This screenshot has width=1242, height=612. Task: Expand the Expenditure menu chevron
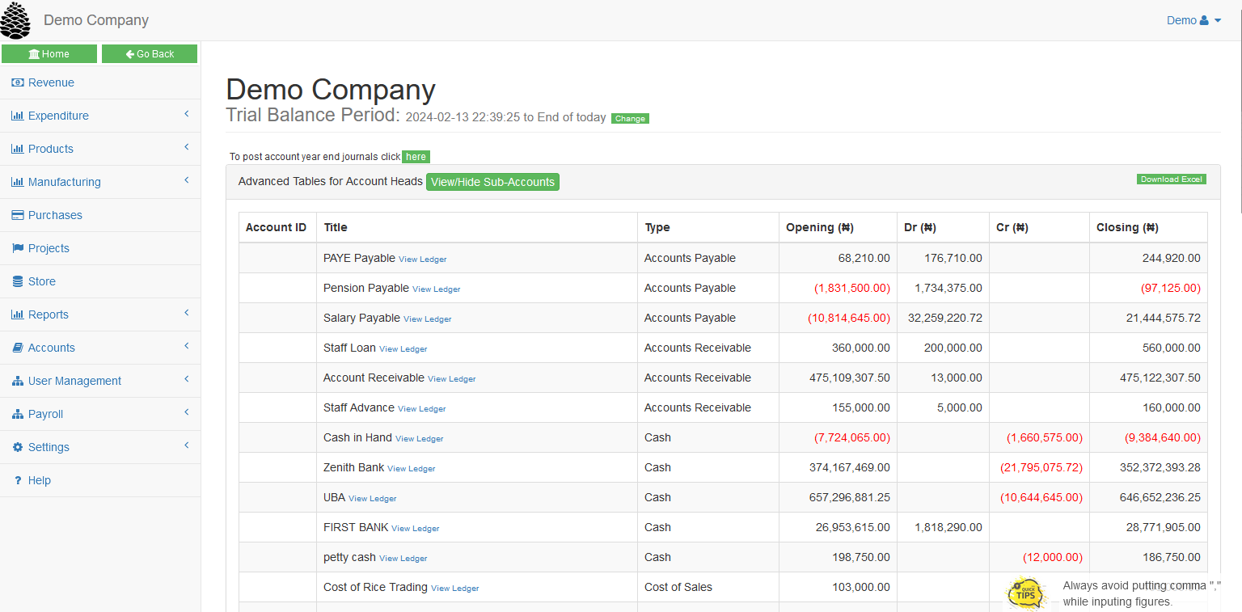pos(187,114)
